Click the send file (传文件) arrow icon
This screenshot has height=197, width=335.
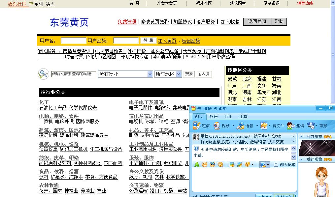pyautogui.click(x=264, y=126)
